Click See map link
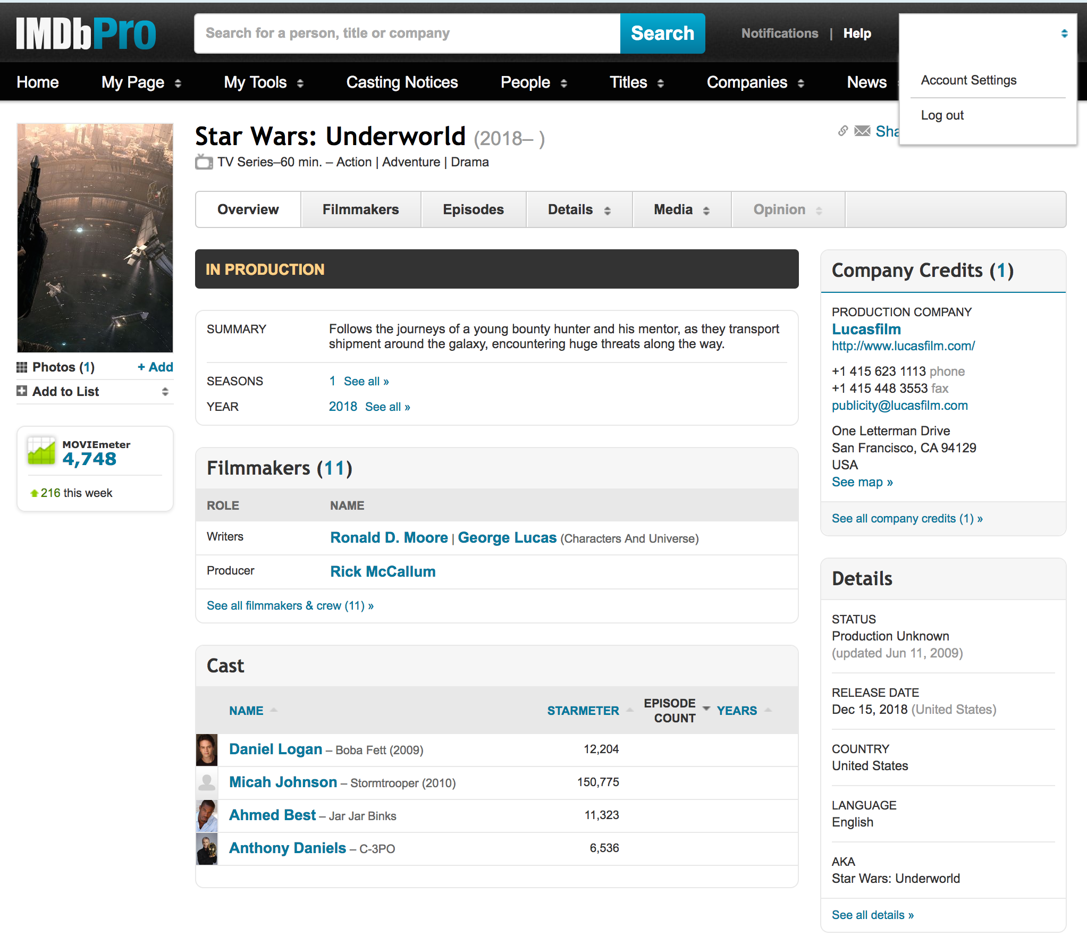The width and height of the screenshot is (1087, 944). point(862,482)
